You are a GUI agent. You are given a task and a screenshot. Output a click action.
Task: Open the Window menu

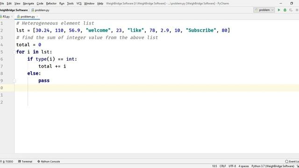pos(89,3)
